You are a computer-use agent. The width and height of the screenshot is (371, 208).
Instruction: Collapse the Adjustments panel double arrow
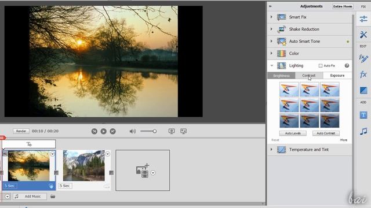[x=270, y=6]
